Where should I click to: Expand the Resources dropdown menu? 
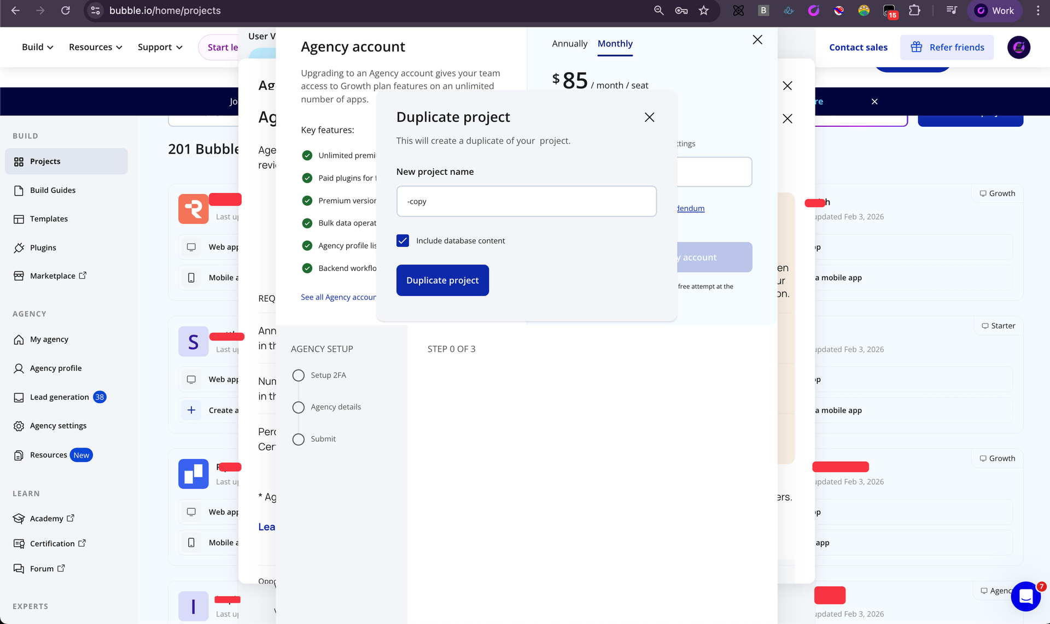click(95, 48)
